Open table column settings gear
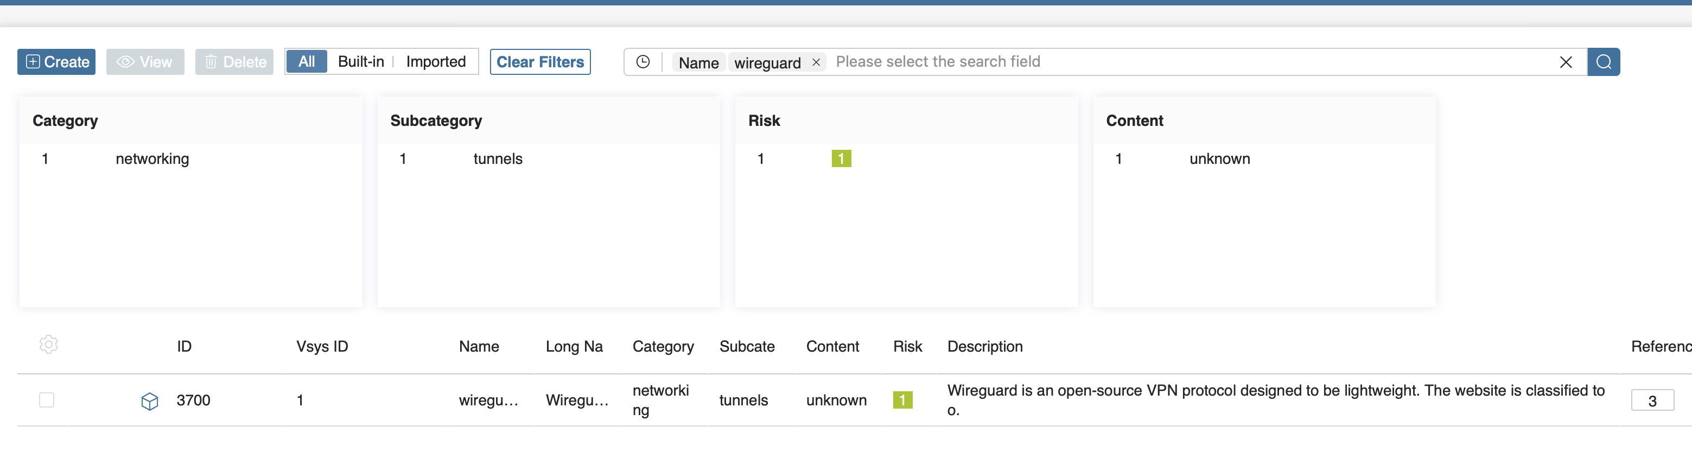The width and height of the screenshot is (1692, 458). point(49,345)
